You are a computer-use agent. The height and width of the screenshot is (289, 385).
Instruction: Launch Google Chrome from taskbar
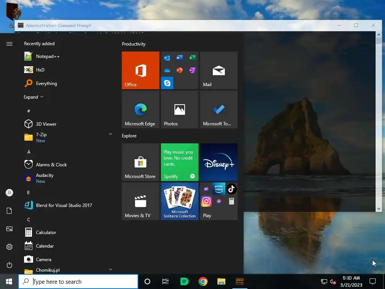pyautogui.click(x=203, y=281)
